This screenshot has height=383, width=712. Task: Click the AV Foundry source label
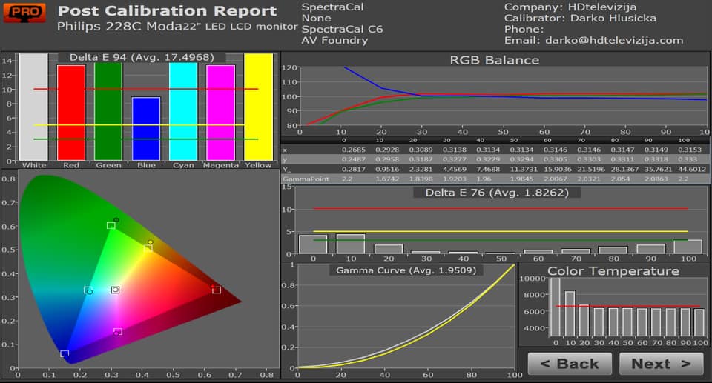coord(334,41)
